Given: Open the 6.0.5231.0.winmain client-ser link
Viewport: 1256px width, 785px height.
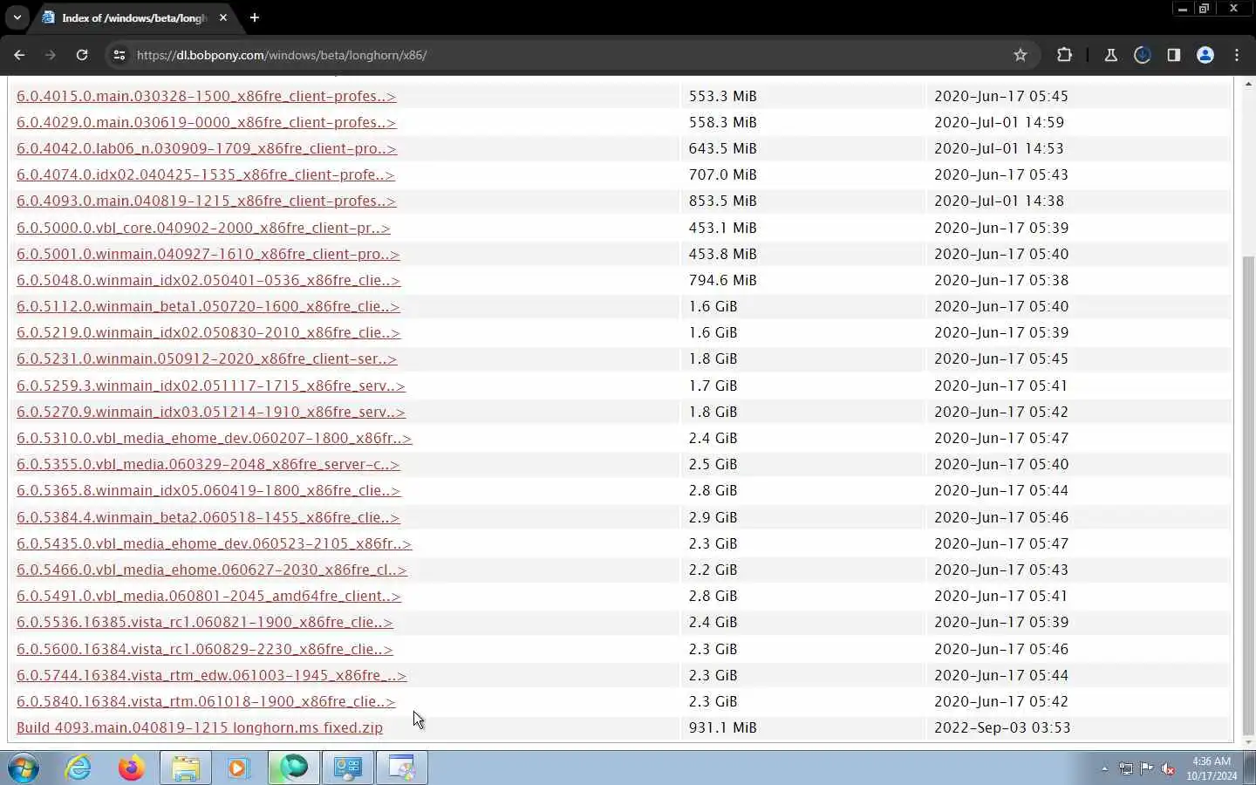Looking at the screenshot, I should pos(207,358).
